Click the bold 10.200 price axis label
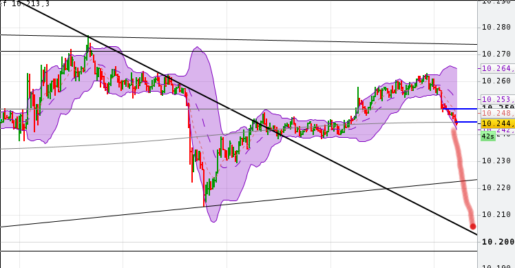 pyautogui.click(x=498, y=242)
